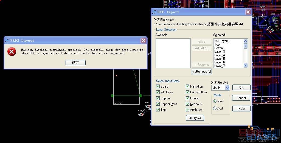Image resolution: width=281 pixels, height=143 pixels.
Task: Select the Add mode radio button
Action: point(215,108)
